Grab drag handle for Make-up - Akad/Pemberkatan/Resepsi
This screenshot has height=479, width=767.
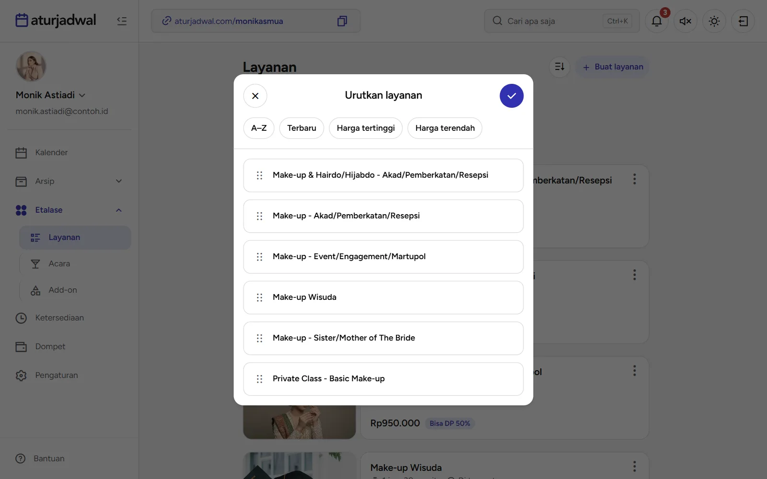click(x=259, y=216)
